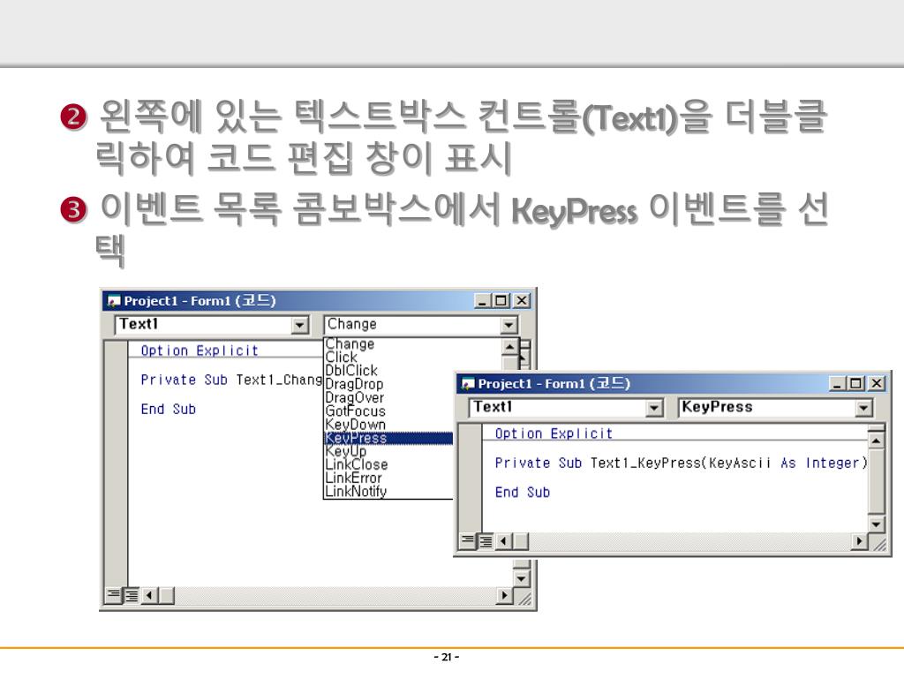904x678 pixels.
Task: Open Text1 object dropdown in back window
Action: 299,325
